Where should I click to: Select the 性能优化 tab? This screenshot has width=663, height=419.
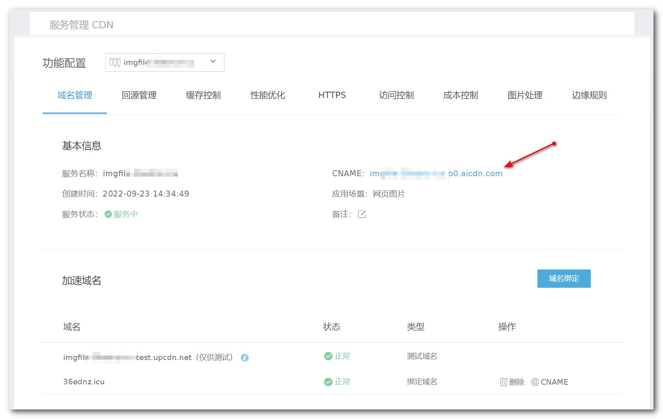click(268, 95)
